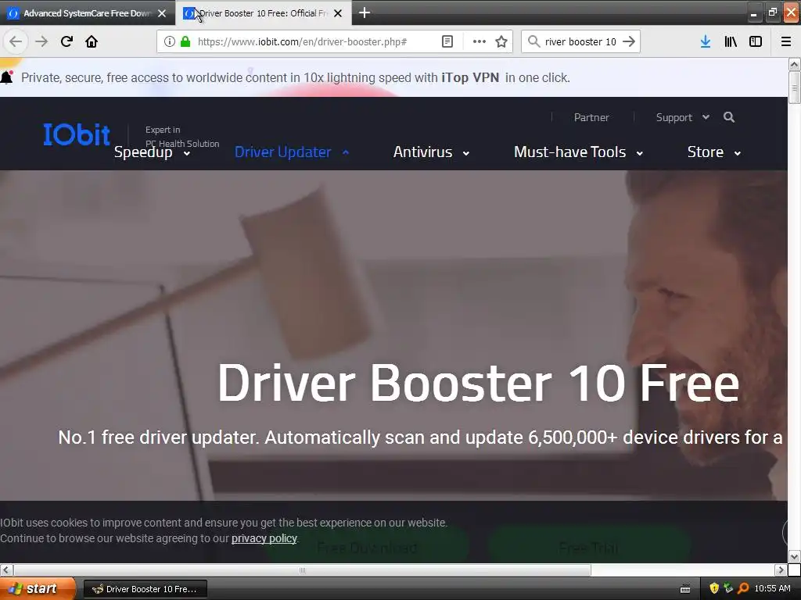801x600 pixels.
Task: Open the Windows start menu
Action: pyautogui.click(x=38, y=589)
